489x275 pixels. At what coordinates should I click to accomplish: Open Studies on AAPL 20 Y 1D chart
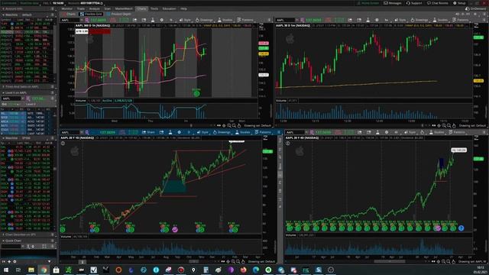[243, 132]
